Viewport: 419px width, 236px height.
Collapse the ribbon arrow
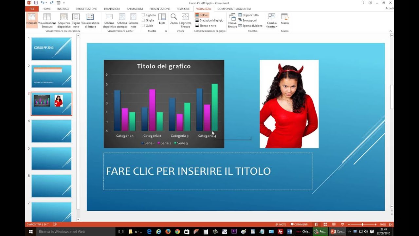pyautogui.click(x=391, y=31)
